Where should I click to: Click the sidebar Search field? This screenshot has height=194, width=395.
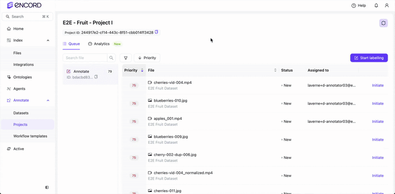[28, 17]
